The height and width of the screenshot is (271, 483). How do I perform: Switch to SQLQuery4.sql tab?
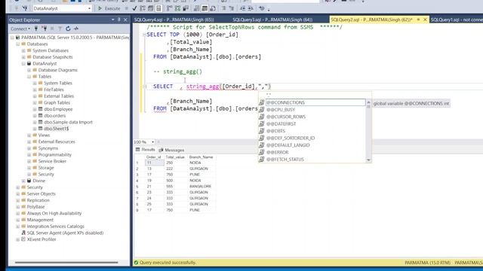click(x=174, y=20)
